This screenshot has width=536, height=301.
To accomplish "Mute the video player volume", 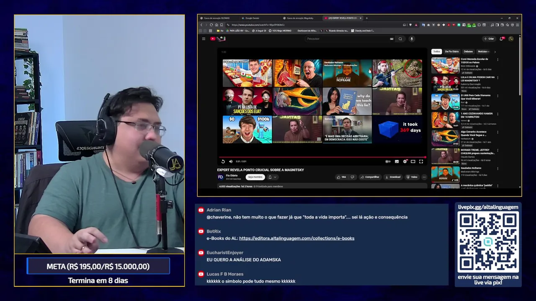I will (230, 161).
